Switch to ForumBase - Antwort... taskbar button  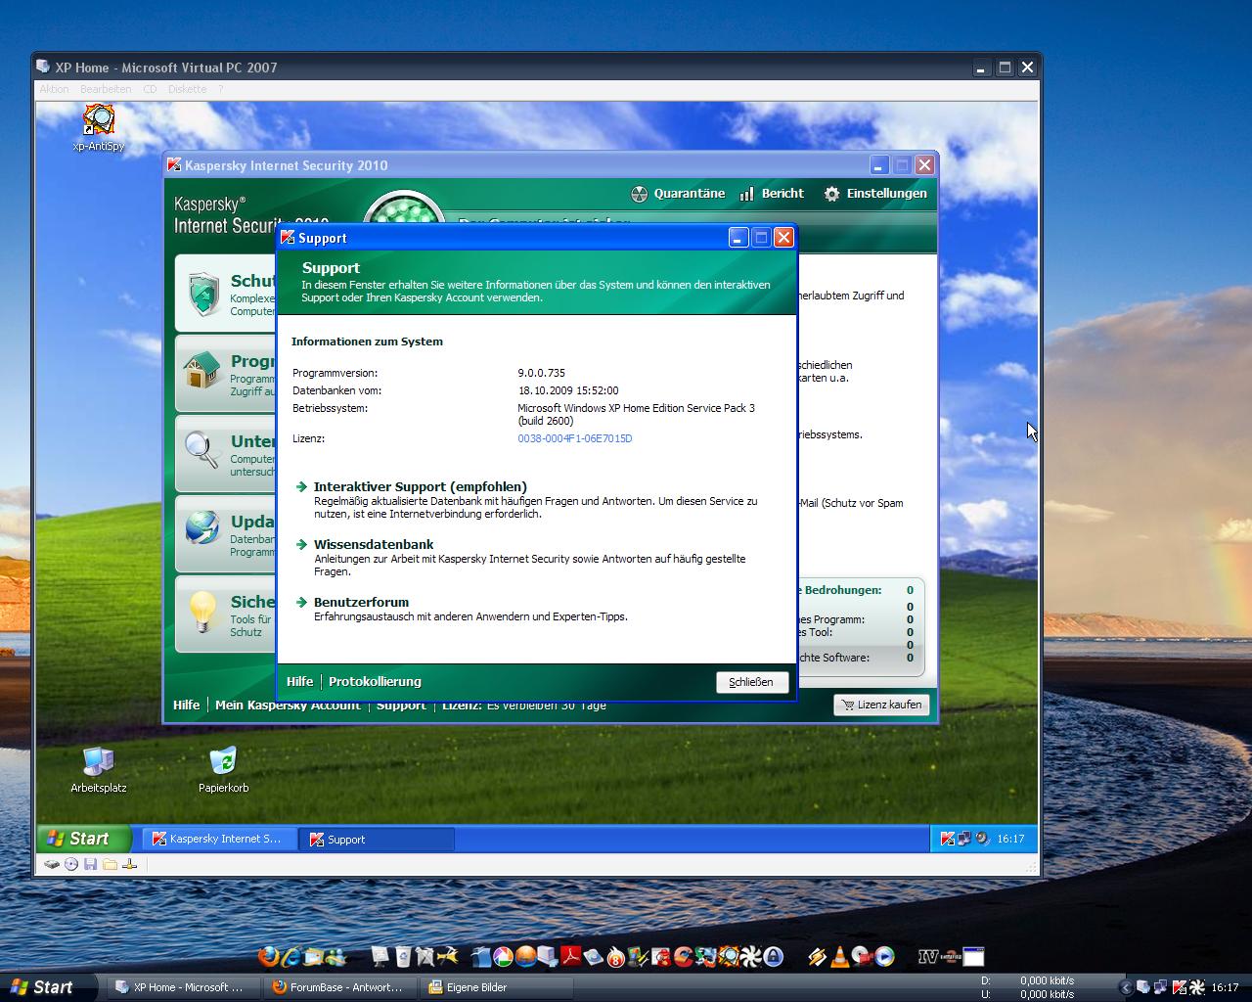point(339,987)
